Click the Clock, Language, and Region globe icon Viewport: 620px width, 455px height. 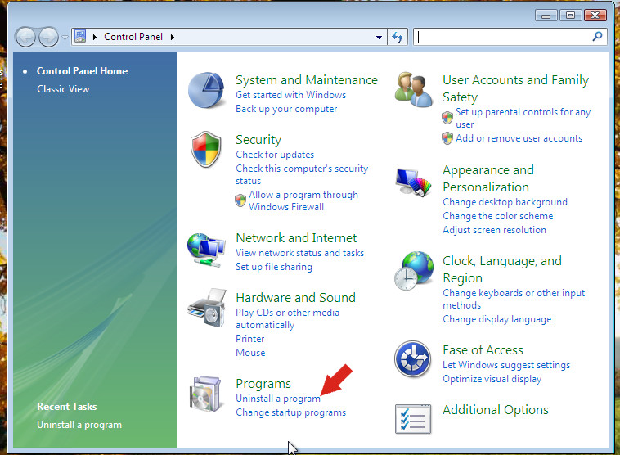pos(413,270)
